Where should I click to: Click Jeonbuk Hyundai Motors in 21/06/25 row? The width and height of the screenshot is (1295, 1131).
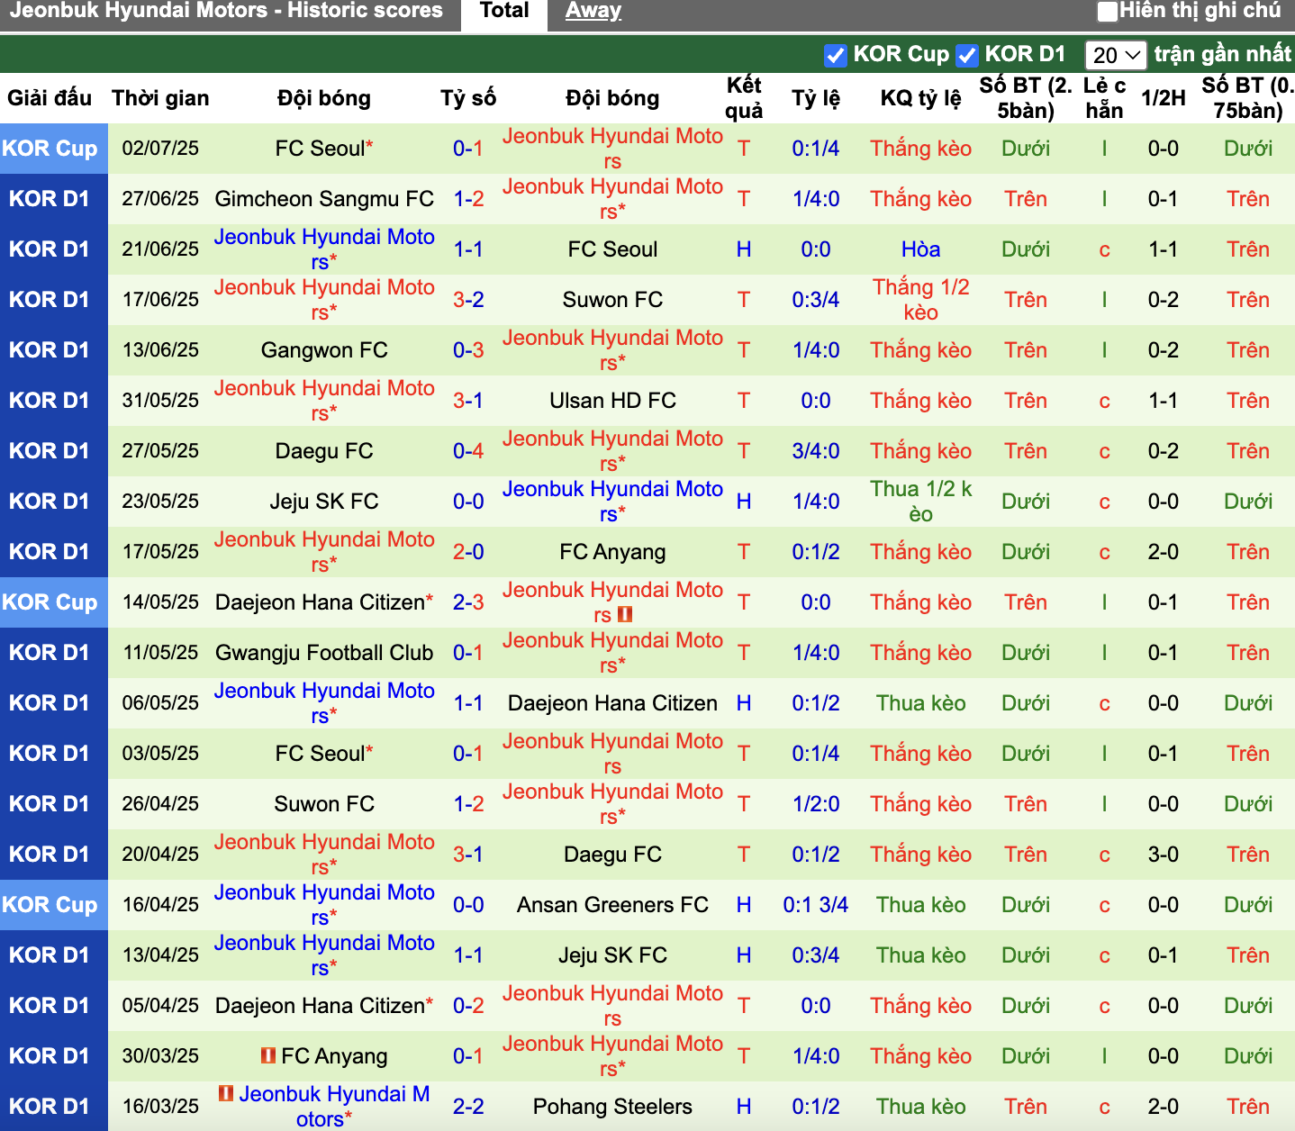[x=324, y=249]
